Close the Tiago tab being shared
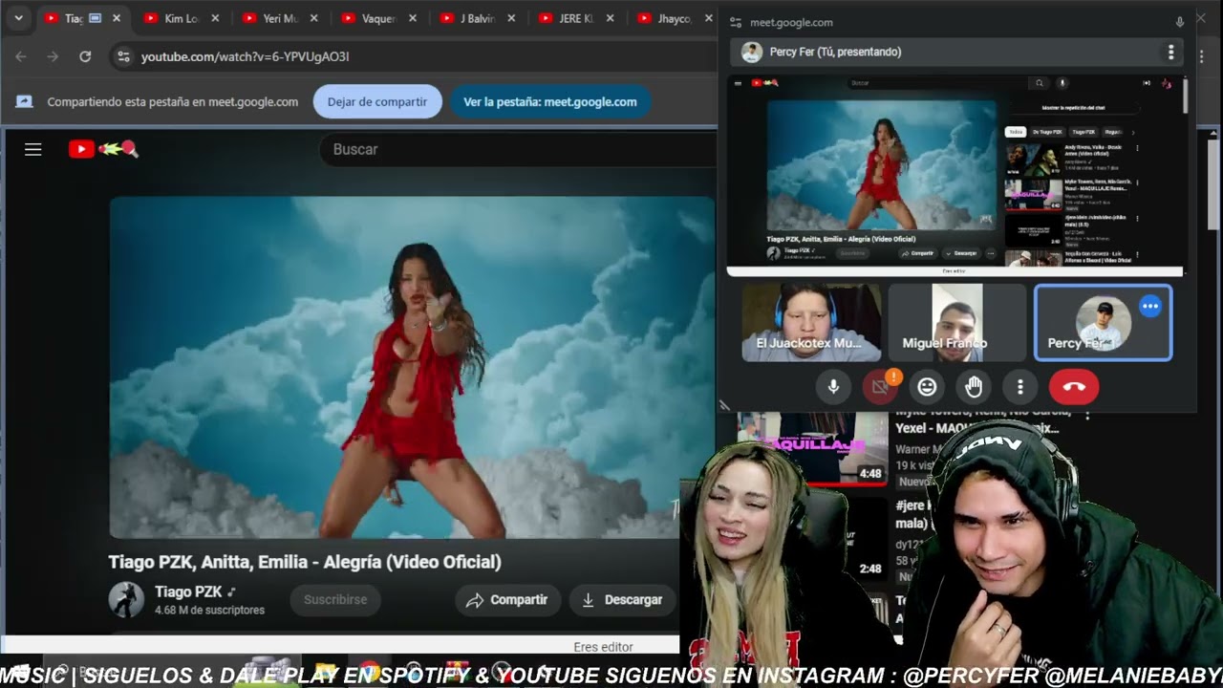This screenshot has width=1223, height=688. click(x=117, y=18)
